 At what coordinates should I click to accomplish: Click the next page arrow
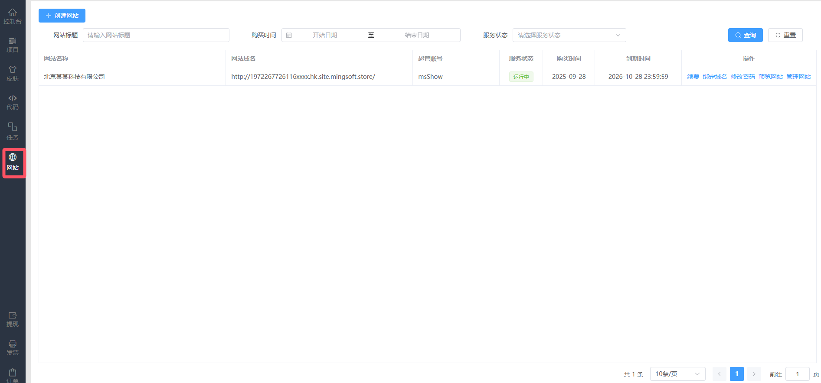point(754,374)
